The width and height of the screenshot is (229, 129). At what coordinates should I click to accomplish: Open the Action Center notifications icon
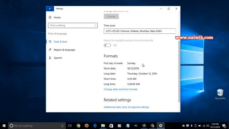(x=224, y=126)
